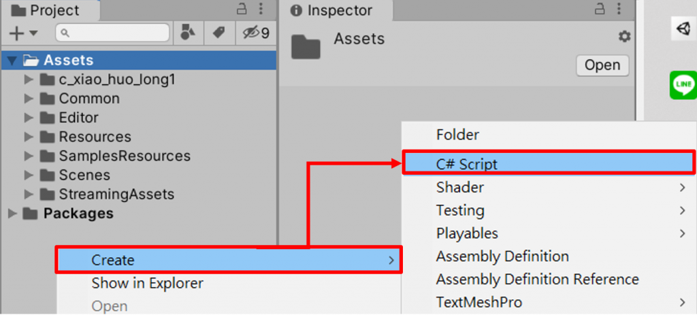Image resolution: width=697 pixels, height=315 pixels.
Task: Select the Resources folder in tree
Action: click(x=95, y=137)
